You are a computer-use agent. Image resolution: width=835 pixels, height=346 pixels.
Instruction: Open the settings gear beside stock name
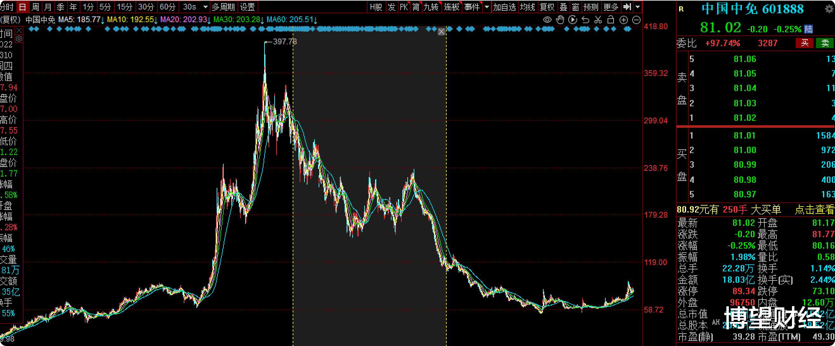(829, 9)
